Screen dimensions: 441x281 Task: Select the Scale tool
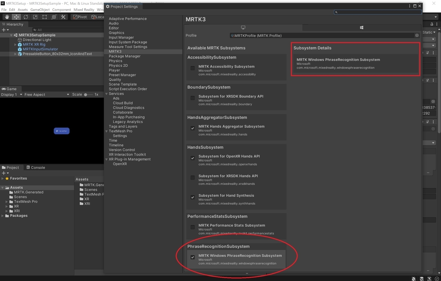(35, 17)
